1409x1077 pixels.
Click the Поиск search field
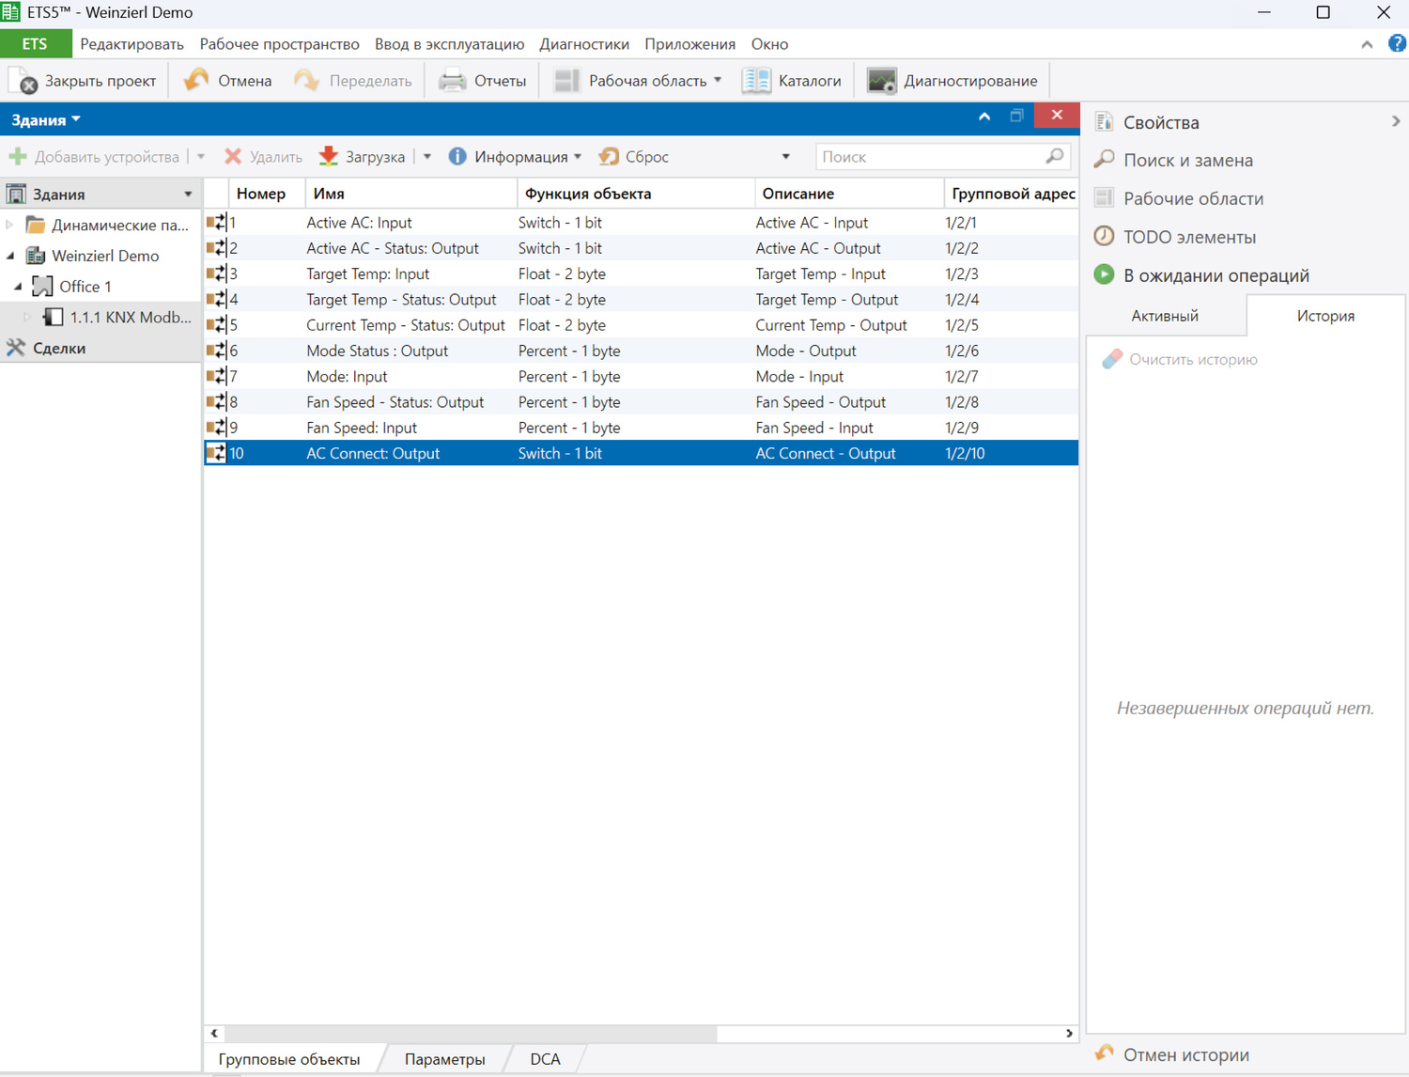click(x=930, y=157)
